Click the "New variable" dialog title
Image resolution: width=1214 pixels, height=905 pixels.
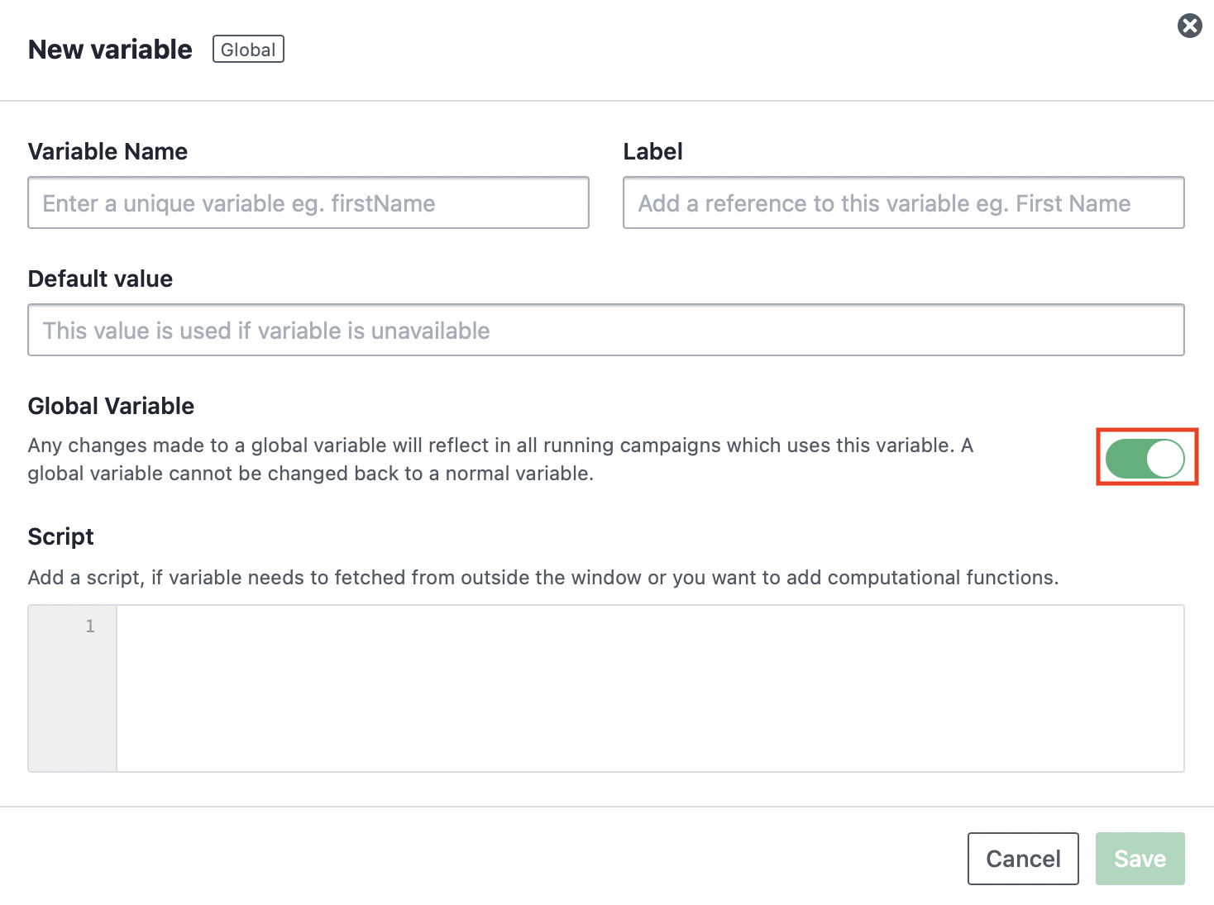(x=110, y=50)
